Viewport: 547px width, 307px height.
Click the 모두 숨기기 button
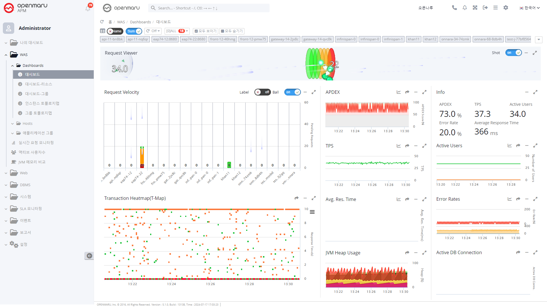click(232, 31)
